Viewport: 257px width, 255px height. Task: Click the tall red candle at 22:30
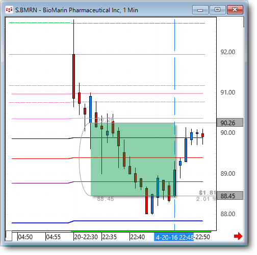(x=73, y=76)
